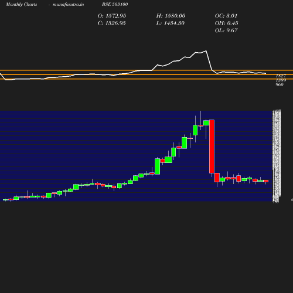
Task: Click the 'BSE 503100' symbol text
Action: pyautogui.click(x=115, y=4)
